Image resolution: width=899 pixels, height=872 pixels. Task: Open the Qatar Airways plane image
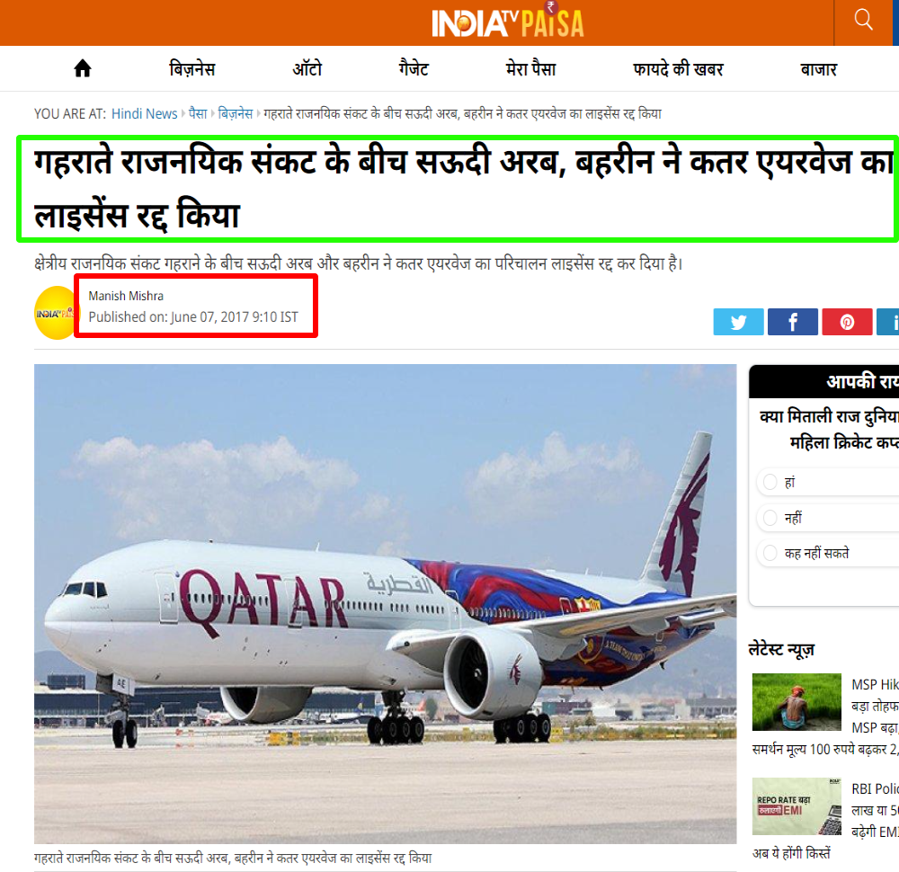[x=386, y=604]
